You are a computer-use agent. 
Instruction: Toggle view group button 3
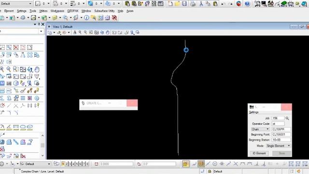[x=70, y=164]
